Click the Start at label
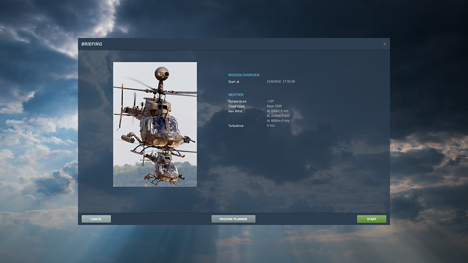The width and height of the screenshot is (468, 263). coord(234,82)
